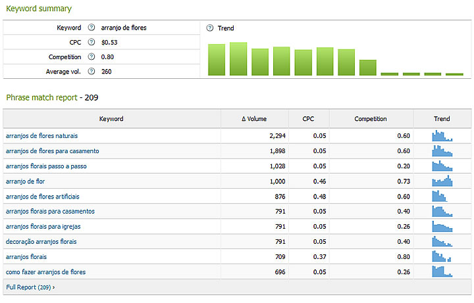Click the help icon beside Average vol.

click(92, 72)
